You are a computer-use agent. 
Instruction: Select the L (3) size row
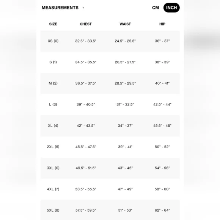click(110, 105)
